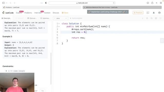The image size is (164, 92).
Task: Click the webcam video overlay
Action: pyautogui.click(x=17, y=82)
